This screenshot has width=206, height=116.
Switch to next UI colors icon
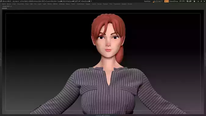(x=190, y=1)
